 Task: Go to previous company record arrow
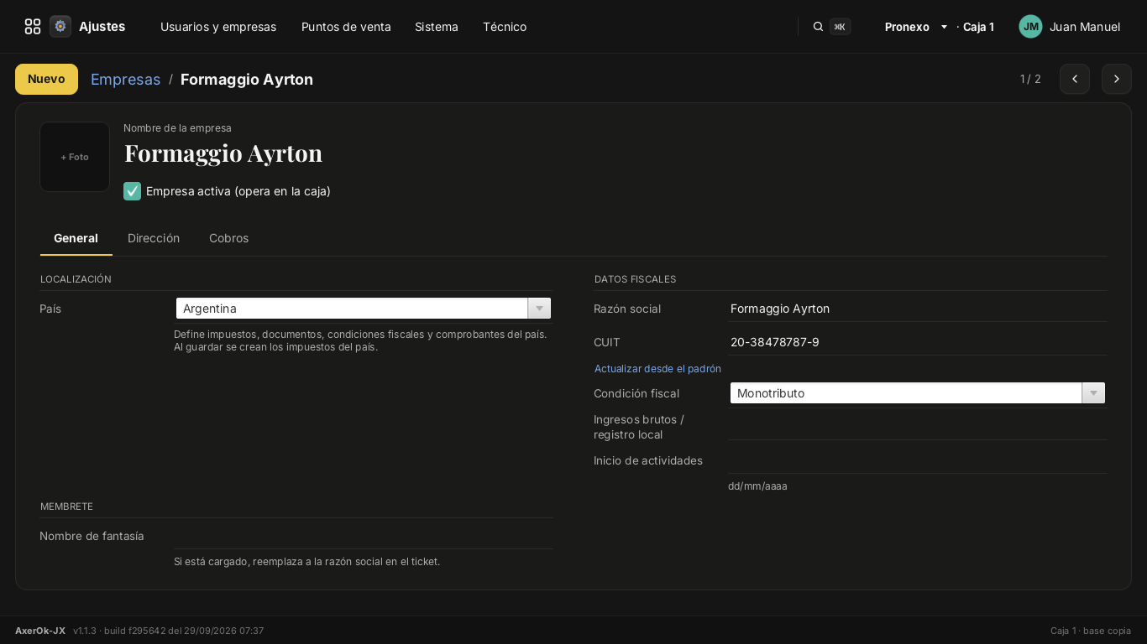(x=1075, y=79)
